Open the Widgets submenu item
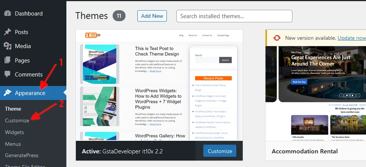This screenshot has width=366, height=167. point(14,132)
